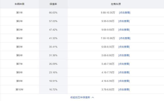Select the 7.00-10.88万 price range
Screen dimensions: 164x101
108,38
